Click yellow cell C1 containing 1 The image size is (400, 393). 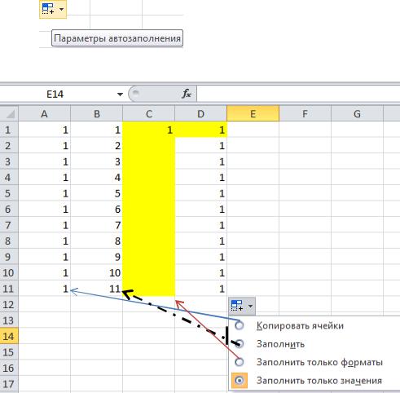tap(148, 130)
